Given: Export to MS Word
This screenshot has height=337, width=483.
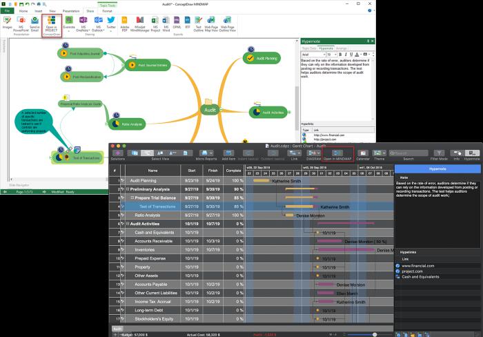Looking at the screenshot, I should tap(166, 24).
